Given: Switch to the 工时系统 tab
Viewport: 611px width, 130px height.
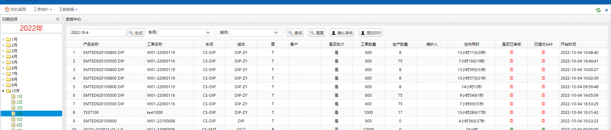Looking at the screenshot, I should tap(66, 10).
